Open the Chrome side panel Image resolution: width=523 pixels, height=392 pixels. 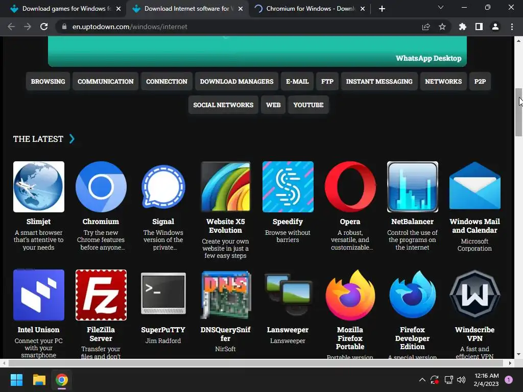point(479,27)
